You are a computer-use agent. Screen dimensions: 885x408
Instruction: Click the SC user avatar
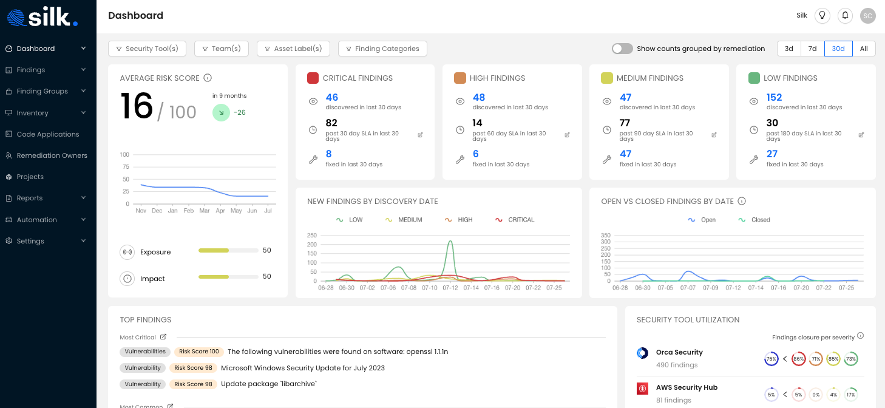(867, 16)
